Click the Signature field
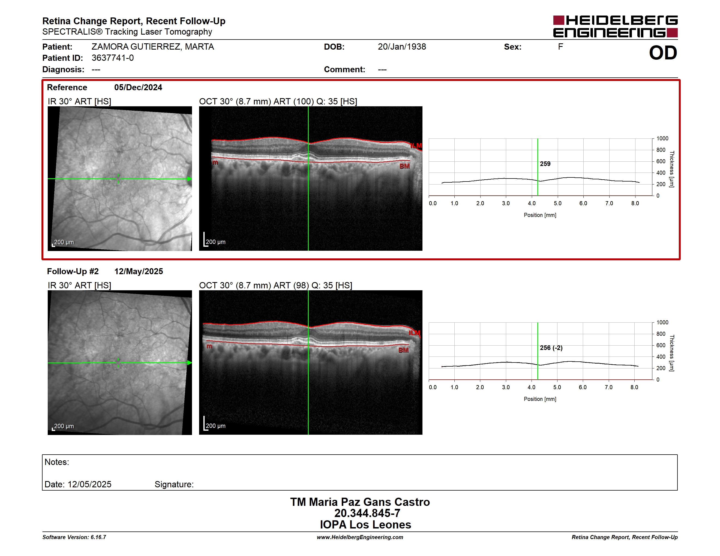The width and height of the screenshot is (720, 556). (x=174, y=484)
